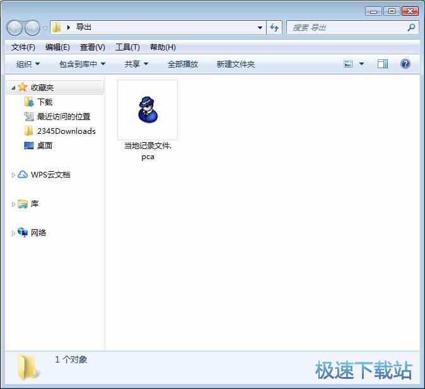
Task: Click the 网络 network icon
Action: [x=23, y=232]
